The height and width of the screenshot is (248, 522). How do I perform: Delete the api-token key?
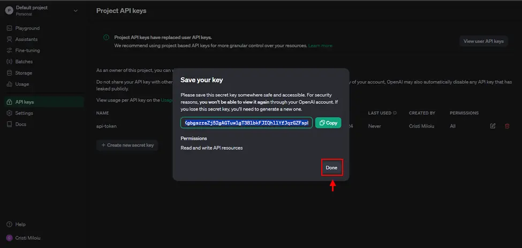click(x=507, y=126)
